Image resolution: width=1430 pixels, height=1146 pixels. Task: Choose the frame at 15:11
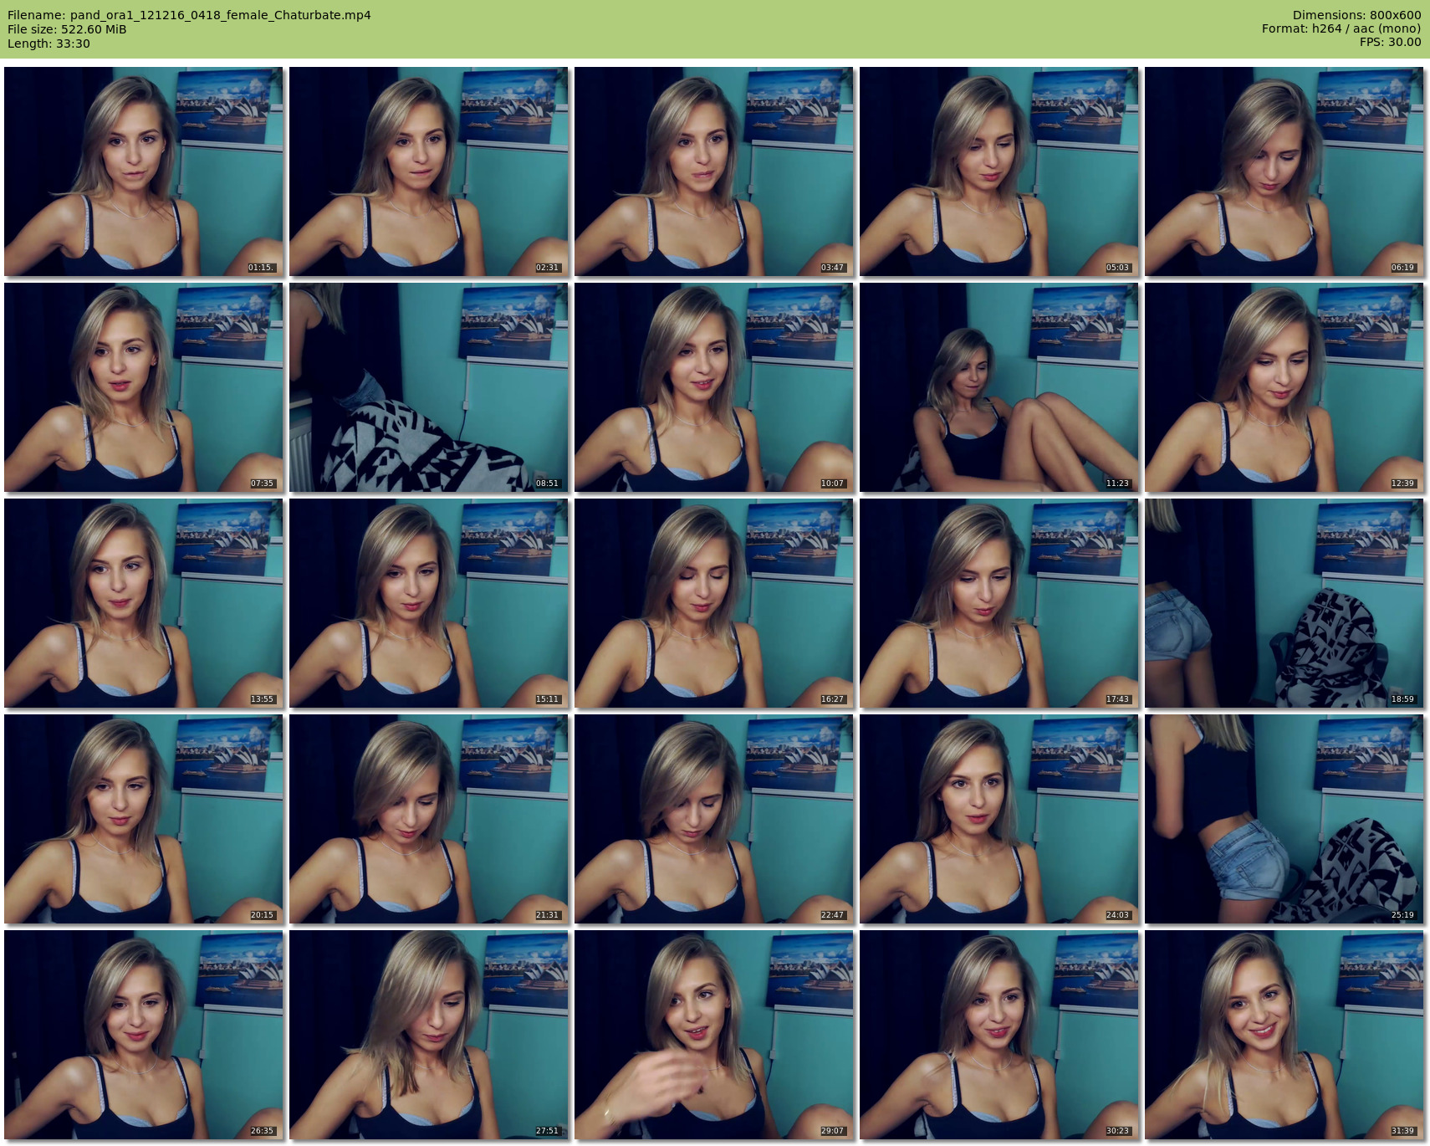(x=429, y=603)
